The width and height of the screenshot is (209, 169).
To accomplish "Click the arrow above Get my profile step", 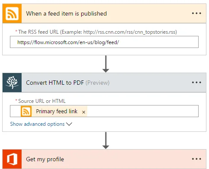I will [106, 140].
